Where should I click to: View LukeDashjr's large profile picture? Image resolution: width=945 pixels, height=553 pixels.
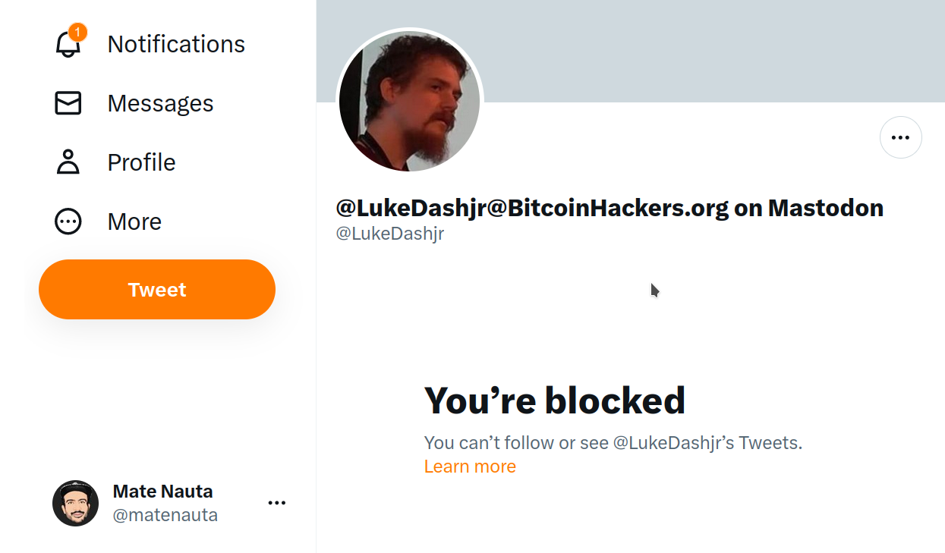point(410,101)
